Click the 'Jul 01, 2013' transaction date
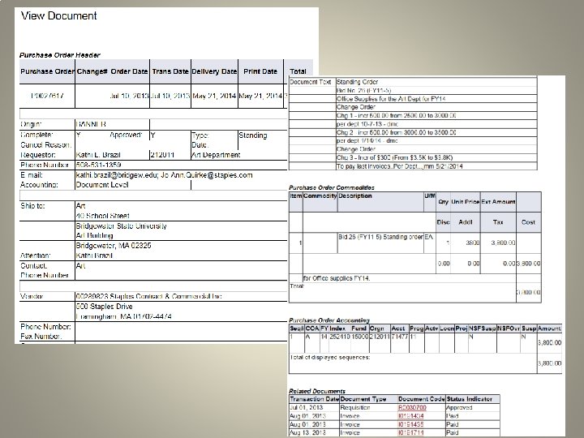The width and height of the screenshot is (584, 438). (x=306, y=407)
